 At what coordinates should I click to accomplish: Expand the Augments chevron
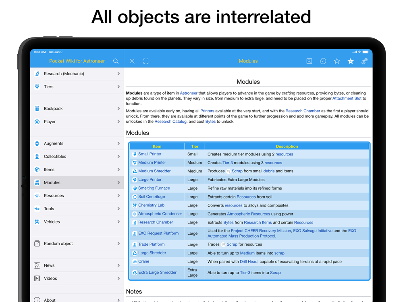[118, 144]
